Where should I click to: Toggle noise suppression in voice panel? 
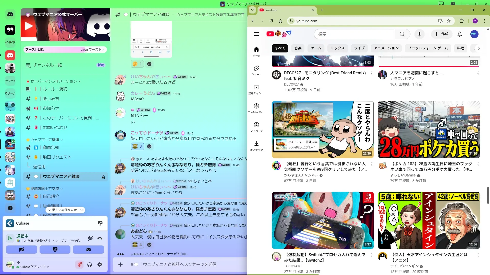tap(90, 239)
